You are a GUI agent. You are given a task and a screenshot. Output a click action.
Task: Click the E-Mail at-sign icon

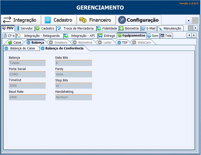pos(143,28)
